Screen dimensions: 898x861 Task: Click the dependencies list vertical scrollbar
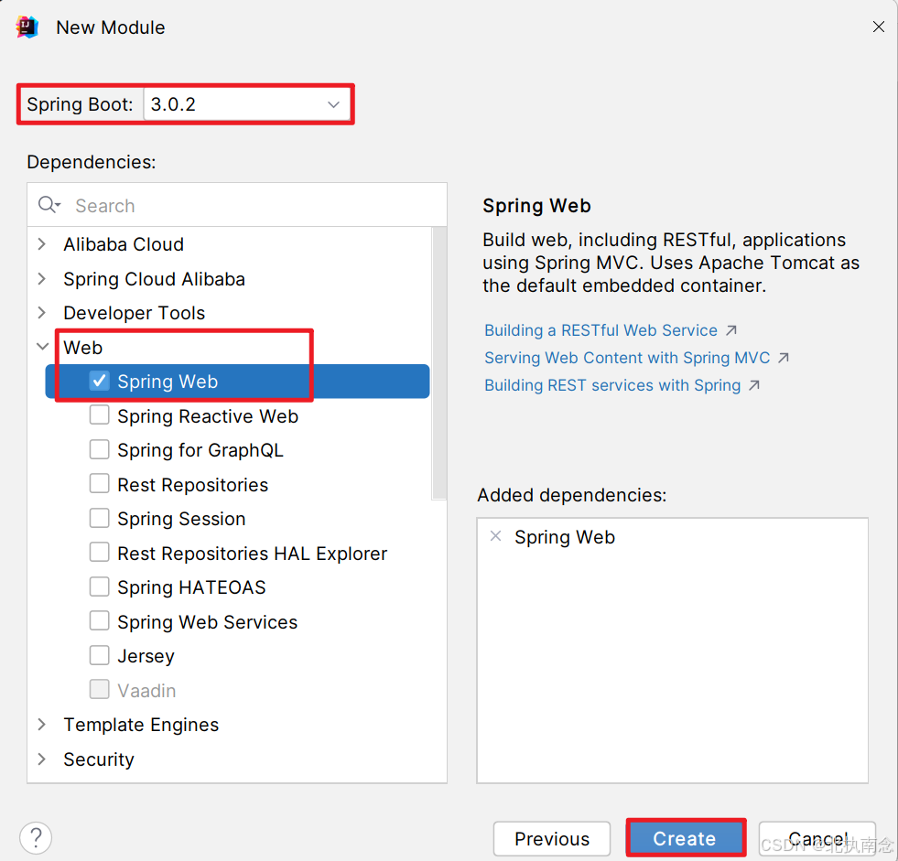click(x=439, y=363)
